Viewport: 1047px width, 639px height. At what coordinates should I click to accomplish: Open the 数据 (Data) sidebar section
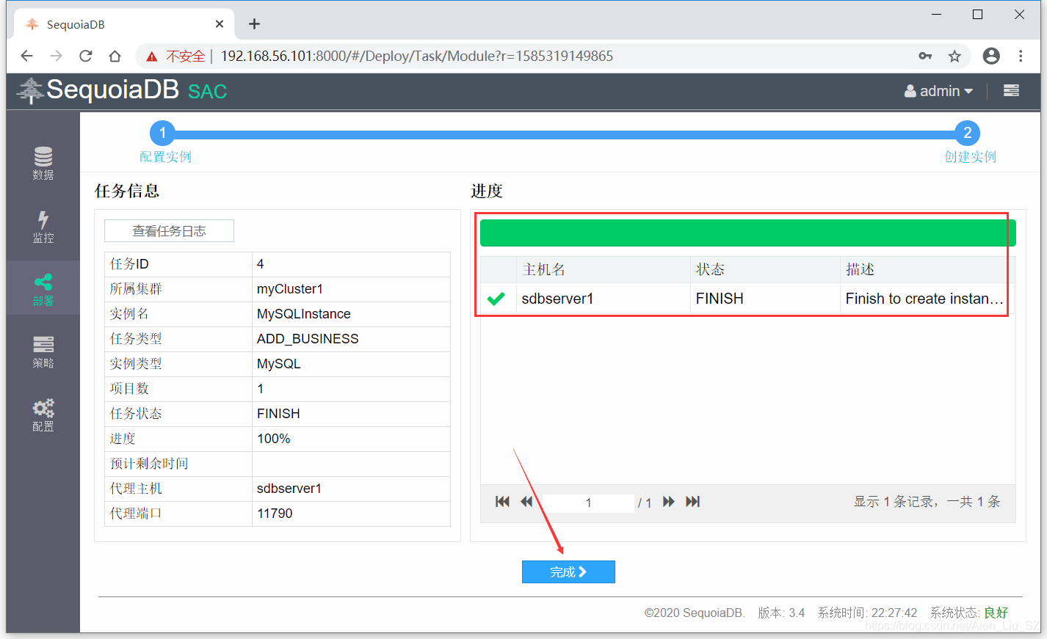[43, 164]
